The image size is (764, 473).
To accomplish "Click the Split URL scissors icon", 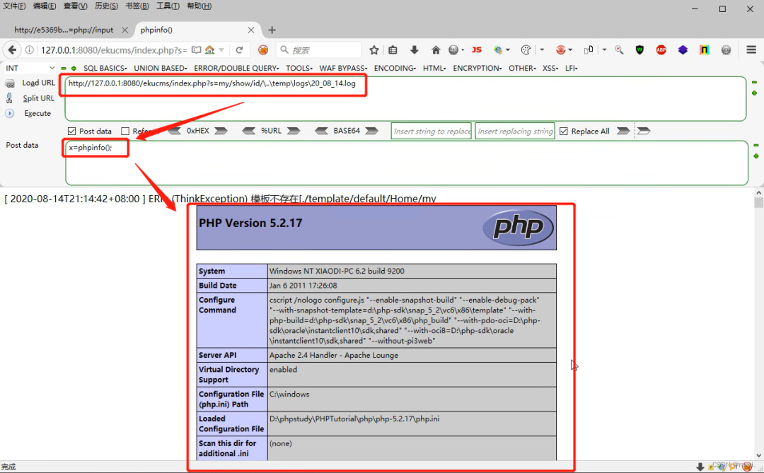I will pyautogui.click(x=9, y=98).
